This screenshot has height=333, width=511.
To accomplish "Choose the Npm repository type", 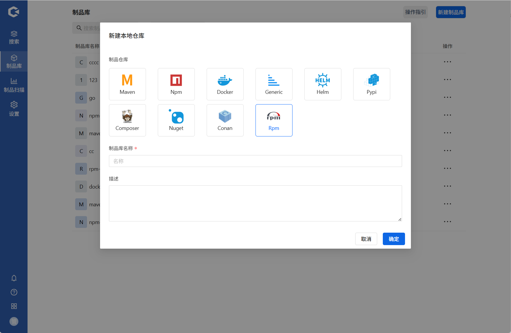I will point(176,84).
